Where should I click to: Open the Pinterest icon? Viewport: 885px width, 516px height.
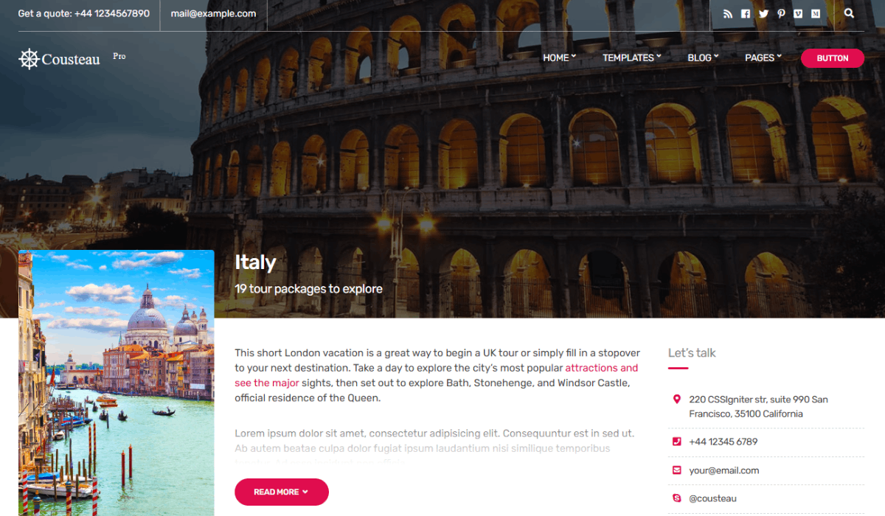781,13
